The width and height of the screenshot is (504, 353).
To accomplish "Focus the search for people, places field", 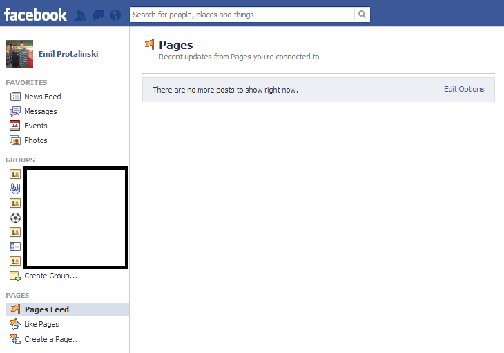I will tap(242, 15).
